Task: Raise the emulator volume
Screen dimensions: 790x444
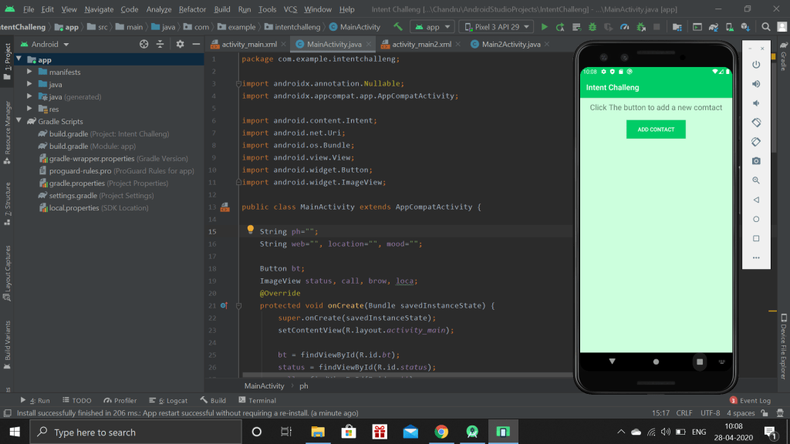Action: [756, 84]
